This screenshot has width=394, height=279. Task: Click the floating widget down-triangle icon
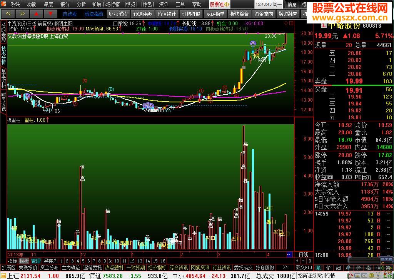pyautogui.click(x=386, y=259)
